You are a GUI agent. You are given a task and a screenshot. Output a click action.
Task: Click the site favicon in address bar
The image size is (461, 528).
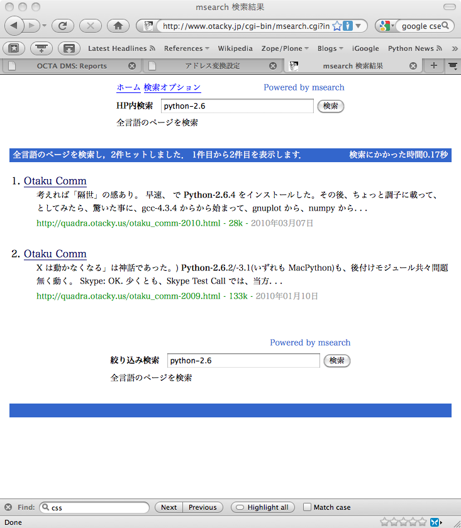coord(148,26)
